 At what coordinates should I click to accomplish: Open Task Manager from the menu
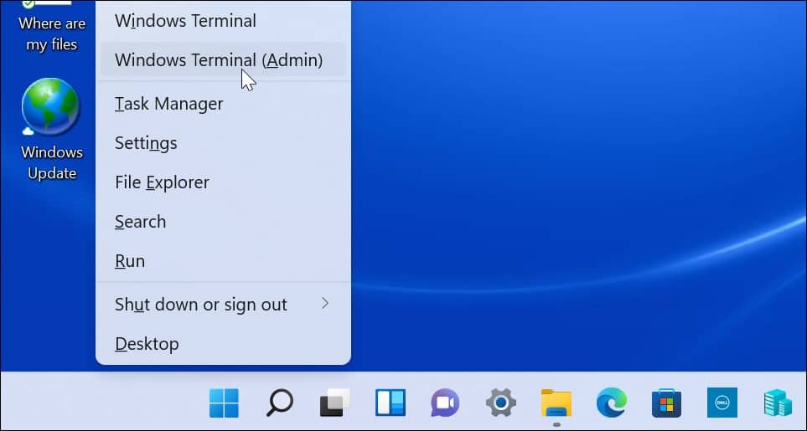224,104
